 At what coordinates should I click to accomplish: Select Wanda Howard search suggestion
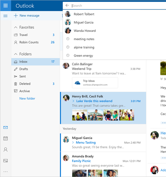pos(114,31)
